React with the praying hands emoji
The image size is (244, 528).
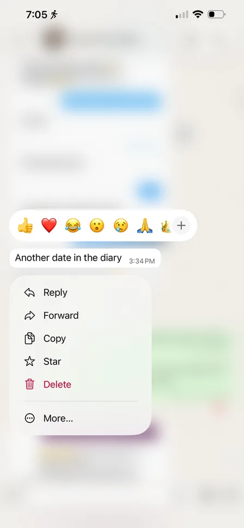click(145, 225)
